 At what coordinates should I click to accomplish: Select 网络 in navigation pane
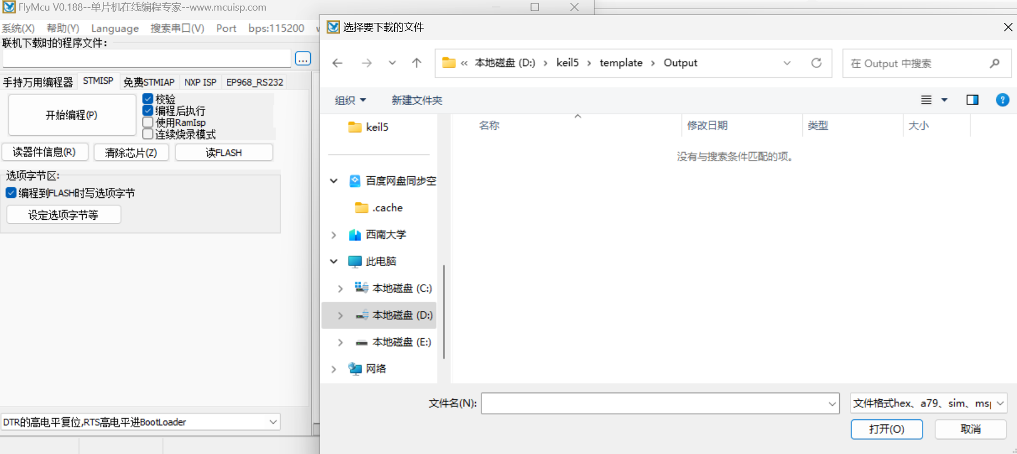367,368
